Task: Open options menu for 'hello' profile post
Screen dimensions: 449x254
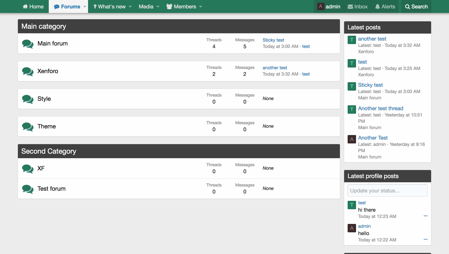Action: coord(425,239)
